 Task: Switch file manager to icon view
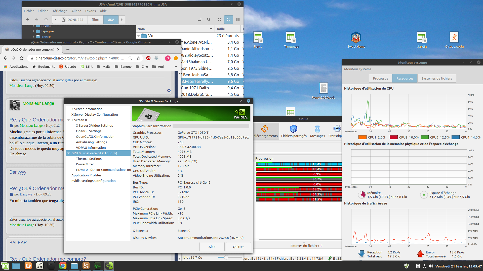(219, 20)
